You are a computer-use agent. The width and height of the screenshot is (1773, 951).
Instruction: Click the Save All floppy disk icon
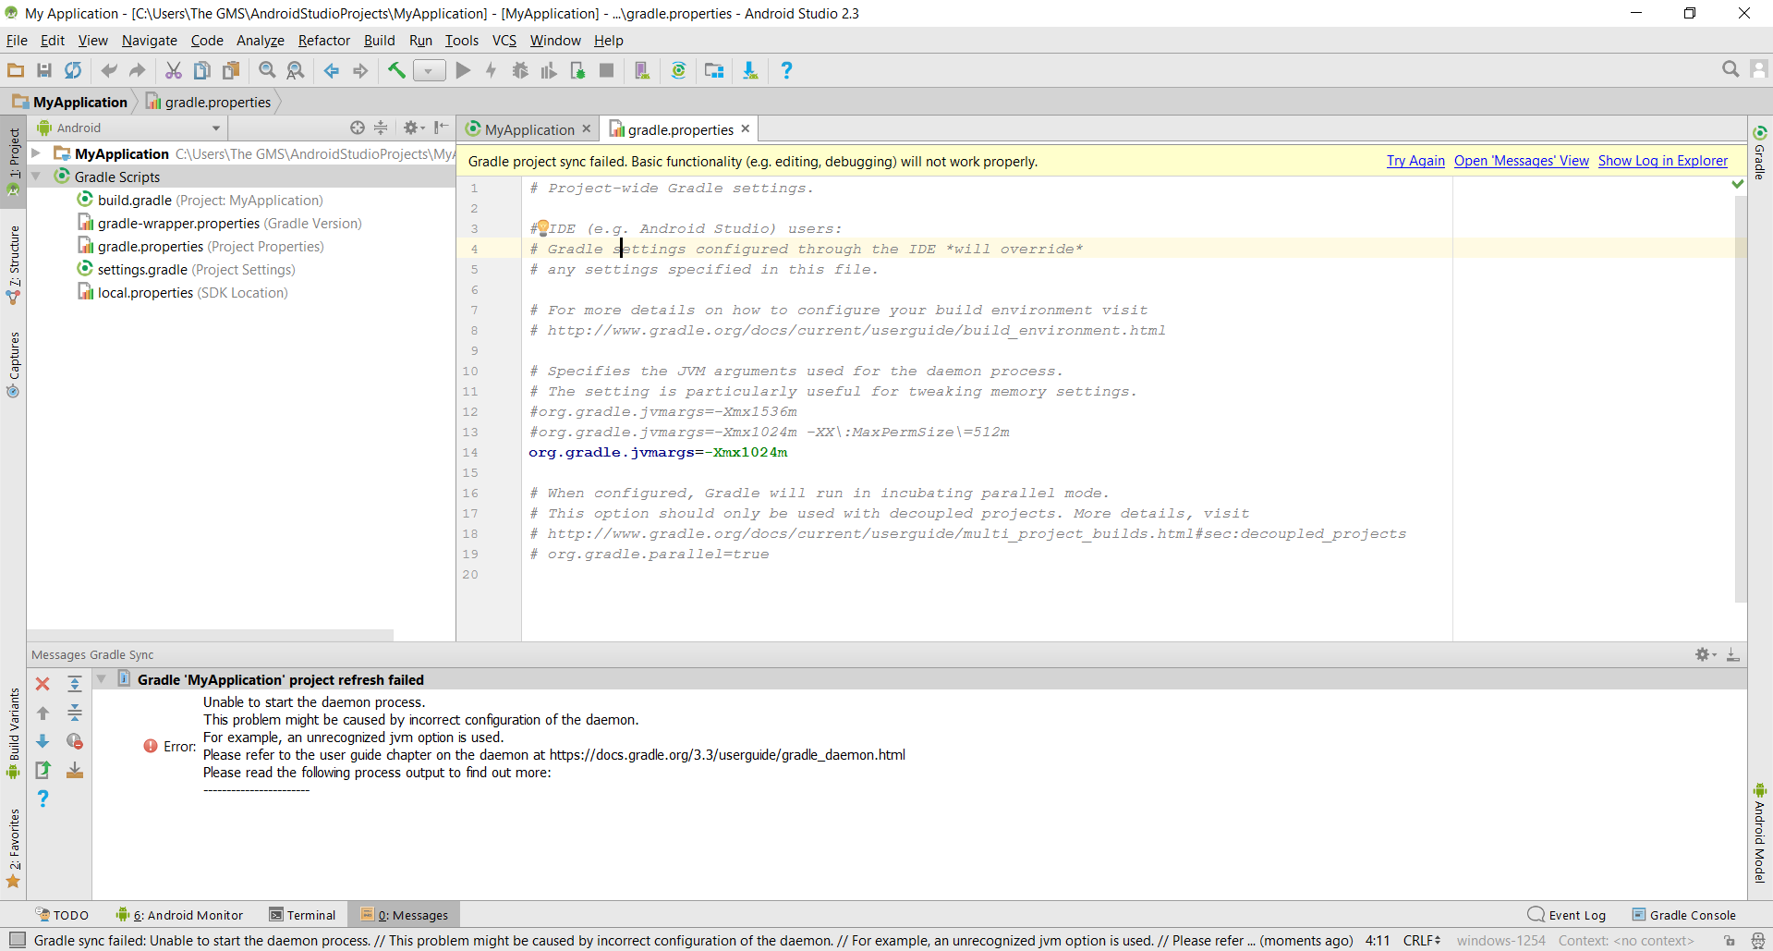(43, 70)
